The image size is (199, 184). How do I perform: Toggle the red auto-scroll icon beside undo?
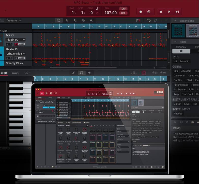[x=138, y=20]
